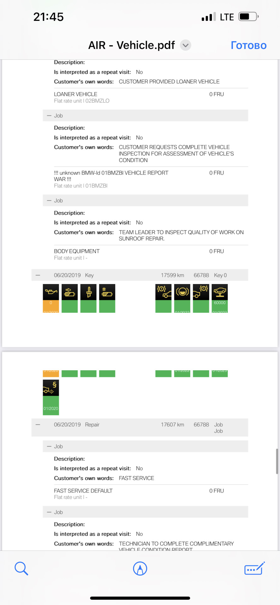Tap the front brake pads icon
The height and width of the screenshot is (605, 280).
[163, 292]
